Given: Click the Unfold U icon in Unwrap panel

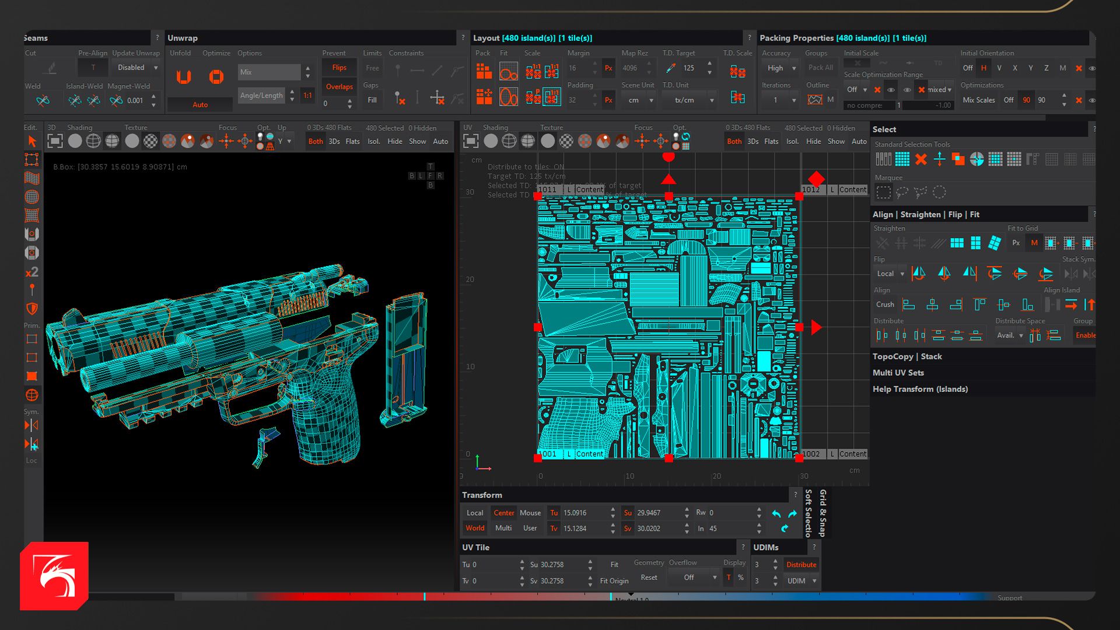Looking at the screenshot, I should (184, 77).
